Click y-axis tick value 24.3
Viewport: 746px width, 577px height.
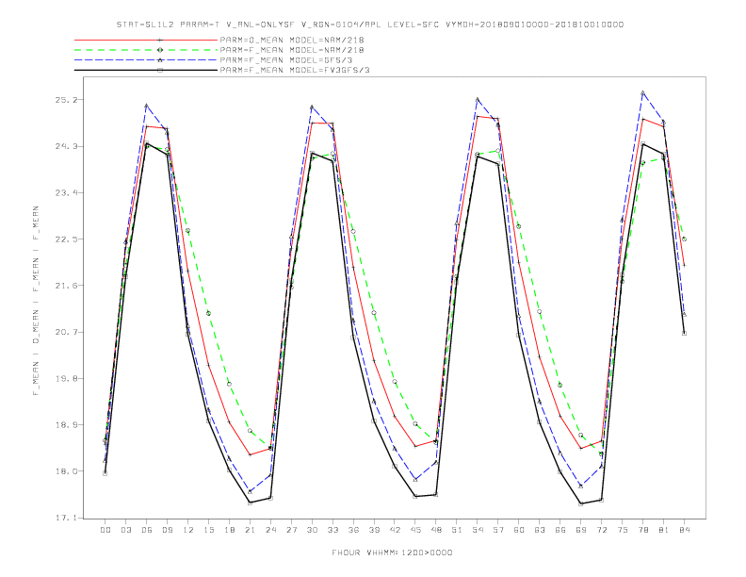(66, 146)
